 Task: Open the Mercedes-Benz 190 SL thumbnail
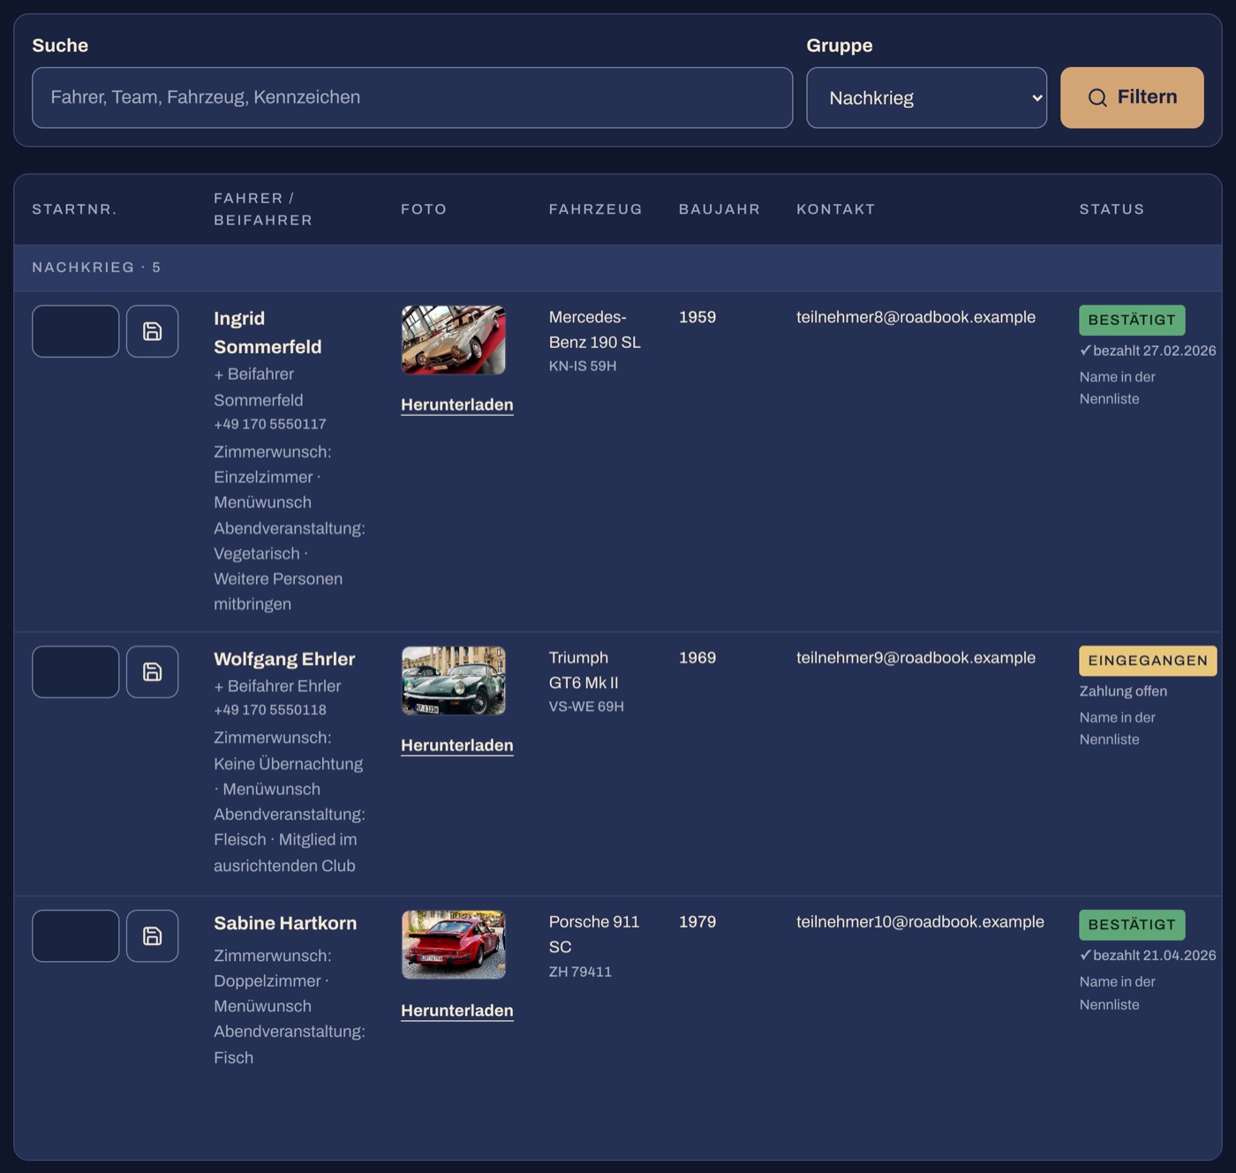coord(454,340)
